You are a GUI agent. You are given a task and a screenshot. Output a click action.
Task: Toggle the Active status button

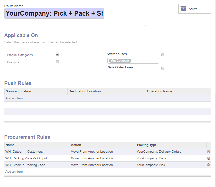(195, 9)
